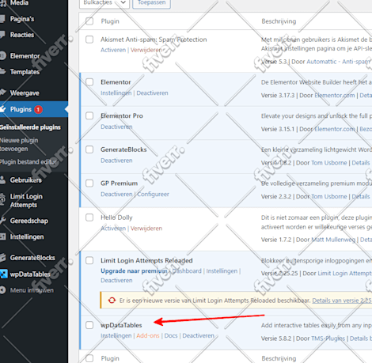Viewport: 372px width, 363px height.
Task: Click the red Plugins update count badge
Action: pyautogui.click(x=38, y=109)
